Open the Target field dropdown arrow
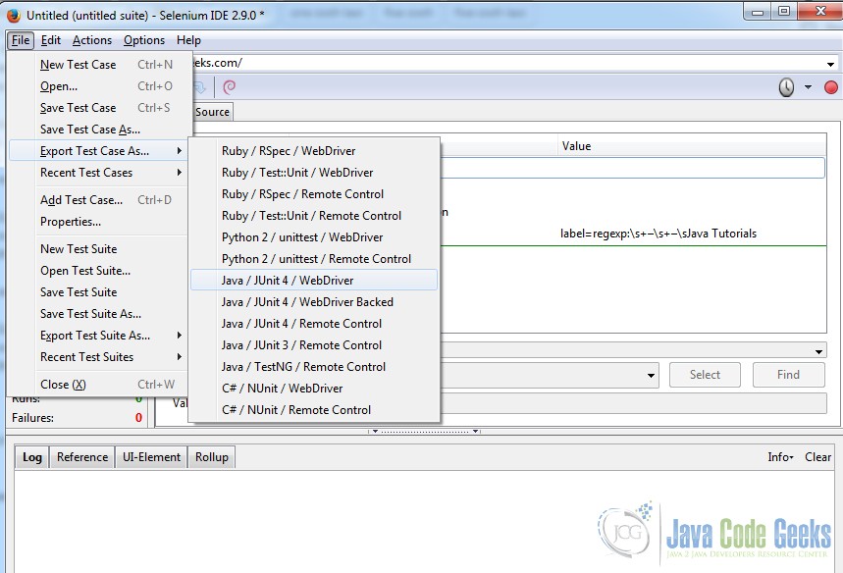Screen dimensions: 843x573 click(x=651, y=375)
